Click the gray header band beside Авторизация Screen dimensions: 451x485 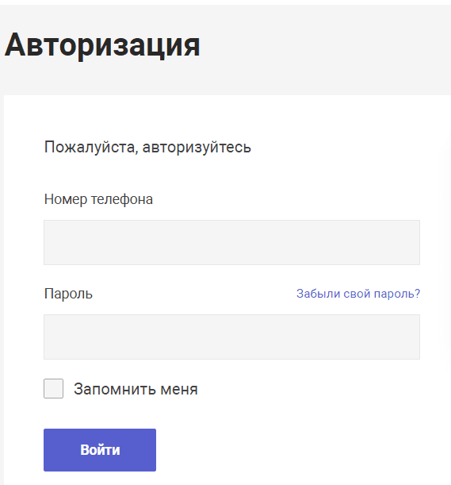click(x=324, y=49)
